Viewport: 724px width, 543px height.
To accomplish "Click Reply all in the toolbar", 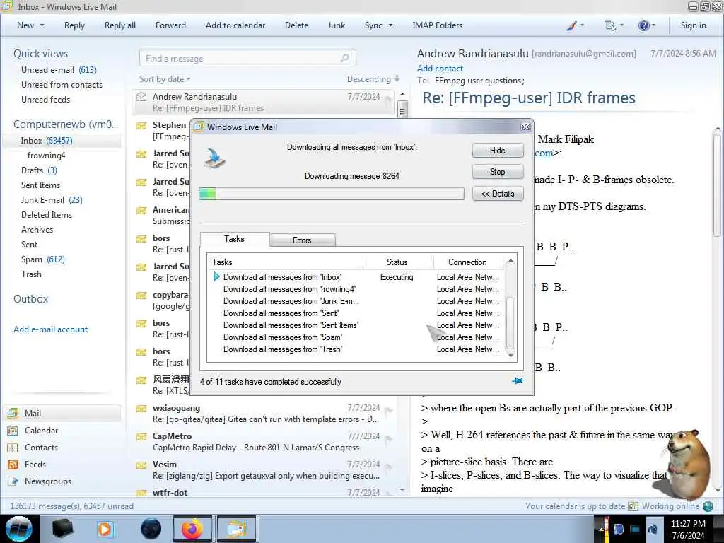I will pyautogui.click(x=120, y=25).
